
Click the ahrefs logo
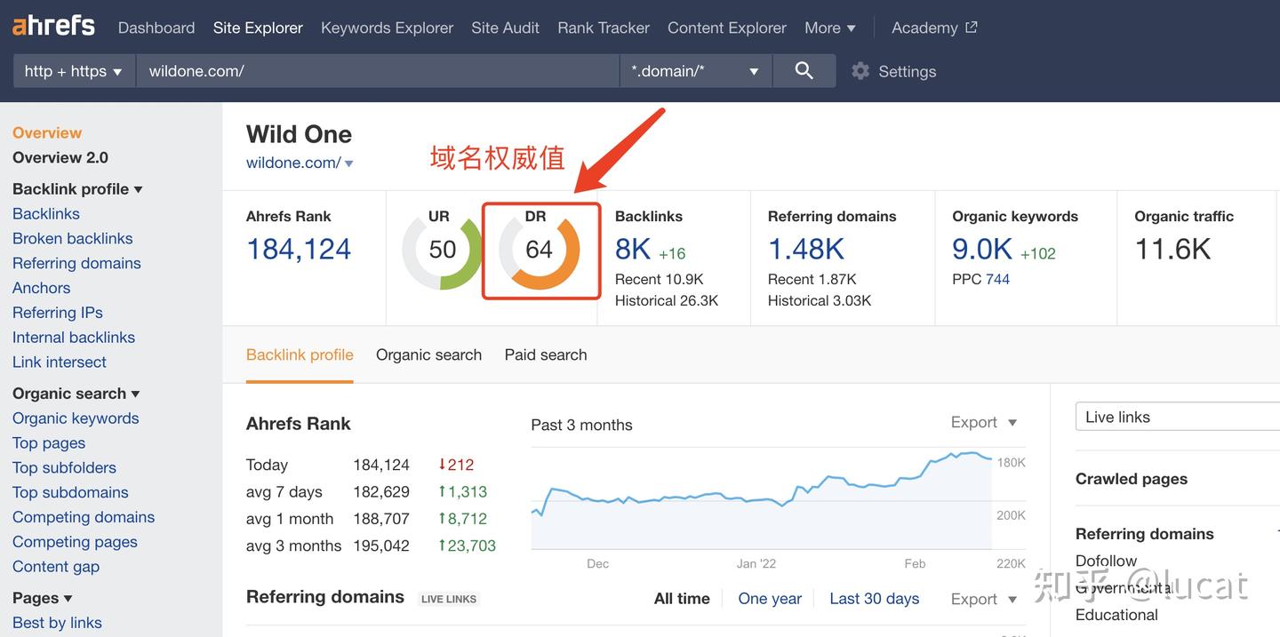(x=52, y=25)
